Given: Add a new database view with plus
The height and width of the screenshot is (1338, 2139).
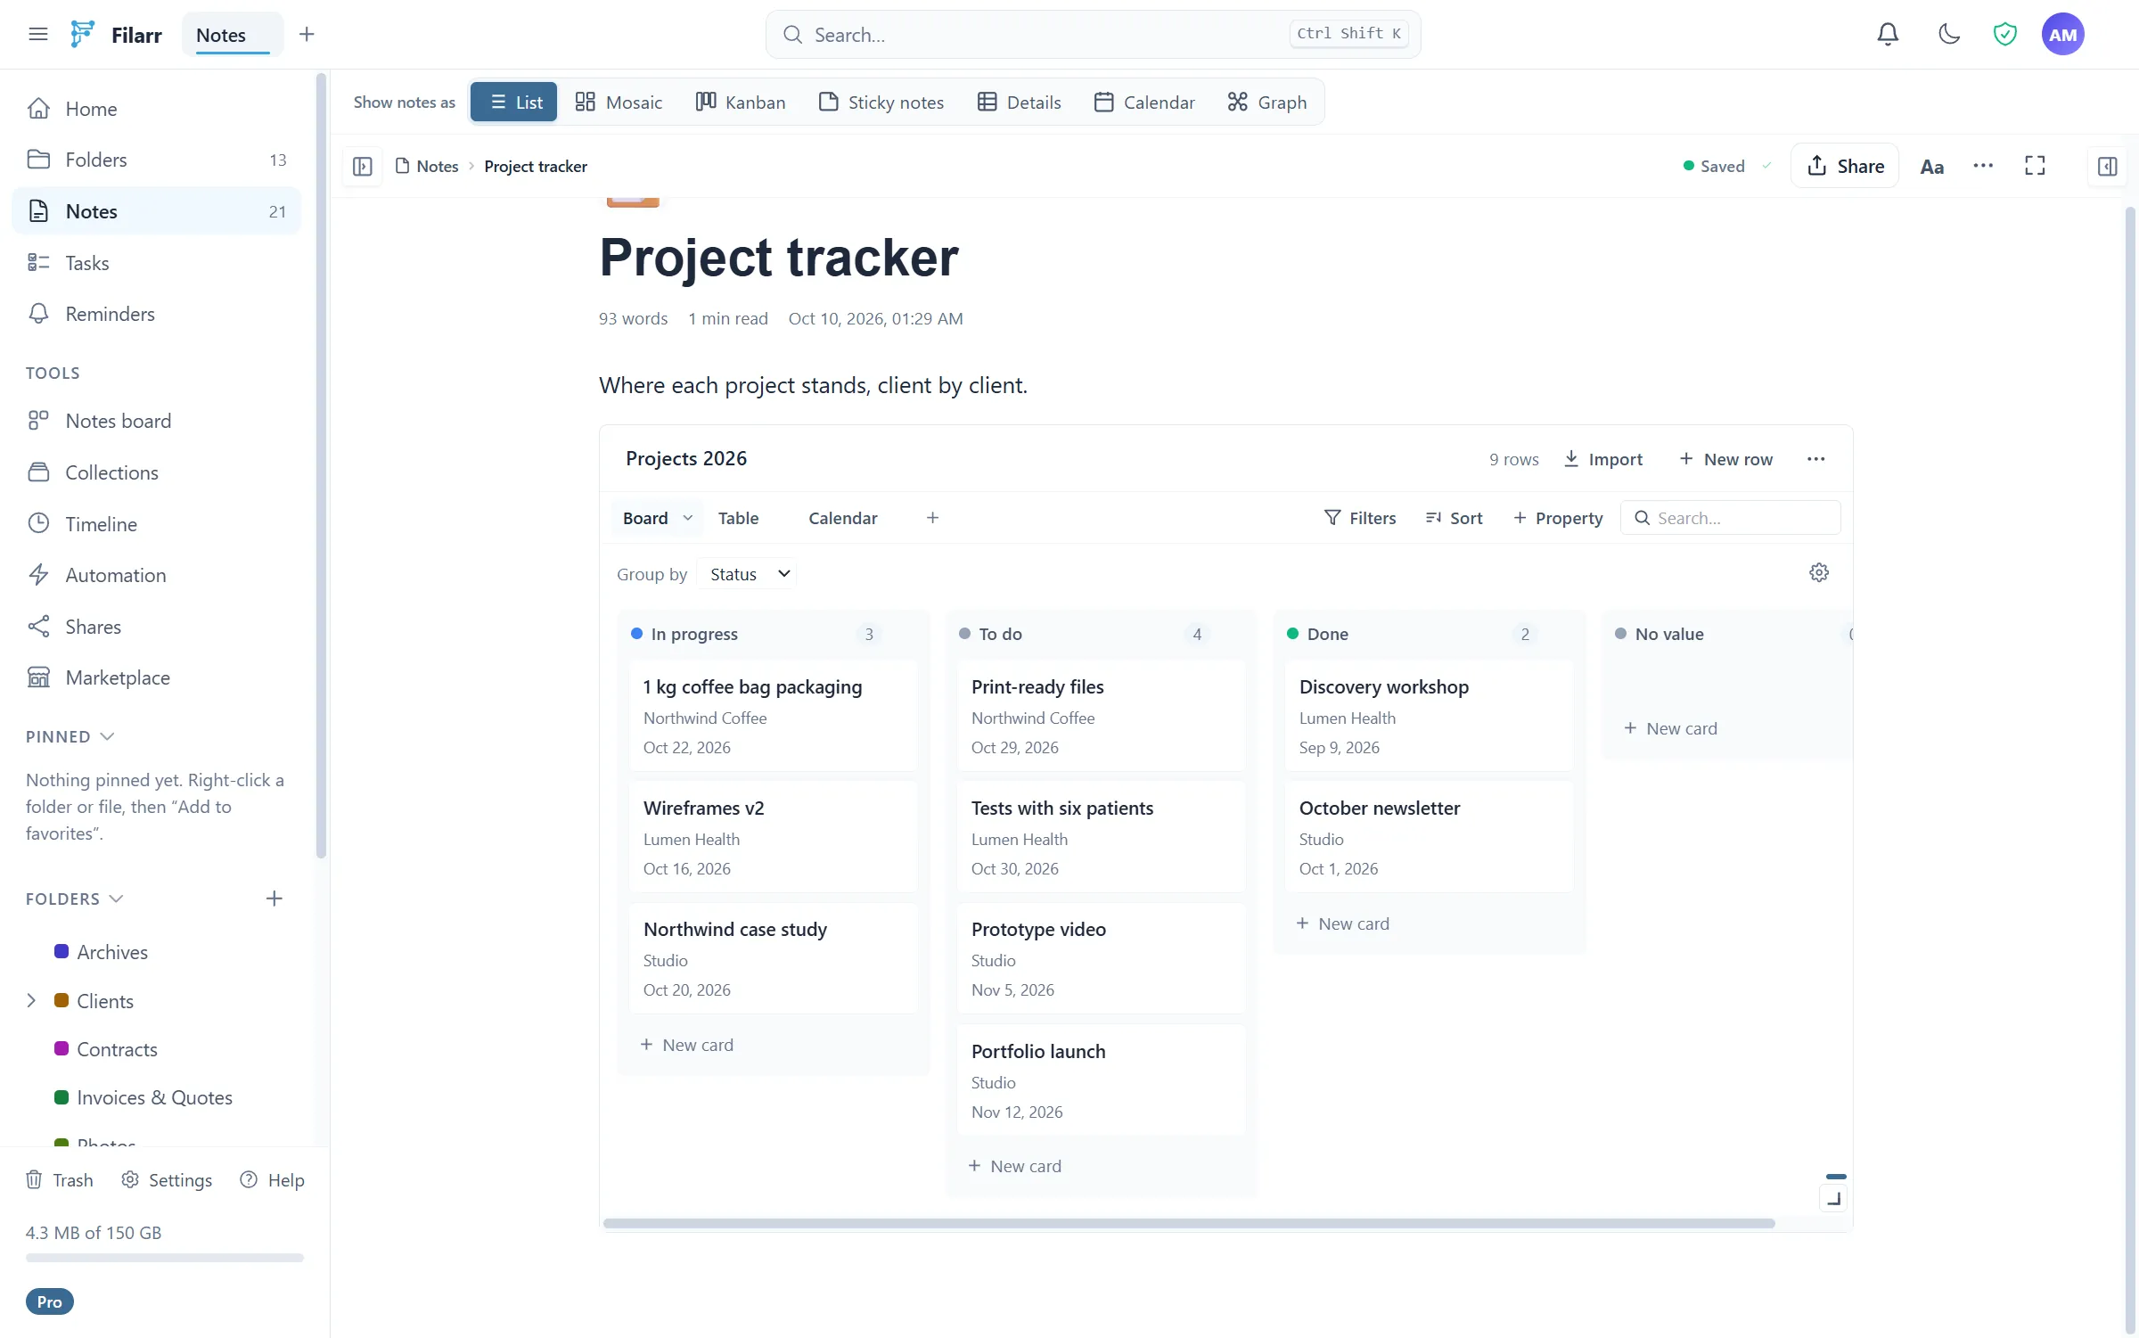Looking at the screenshot, I should [x=932, y=518].
